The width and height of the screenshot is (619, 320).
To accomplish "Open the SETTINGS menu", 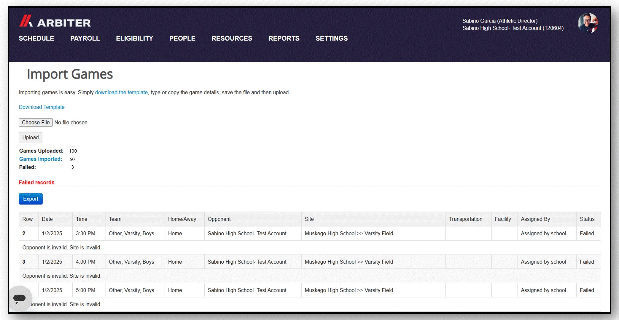I will 332,38.
